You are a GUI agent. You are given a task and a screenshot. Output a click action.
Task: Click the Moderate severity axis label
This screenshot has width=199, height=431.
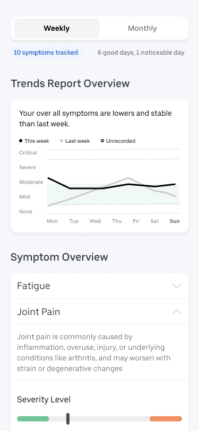(31, 182)
